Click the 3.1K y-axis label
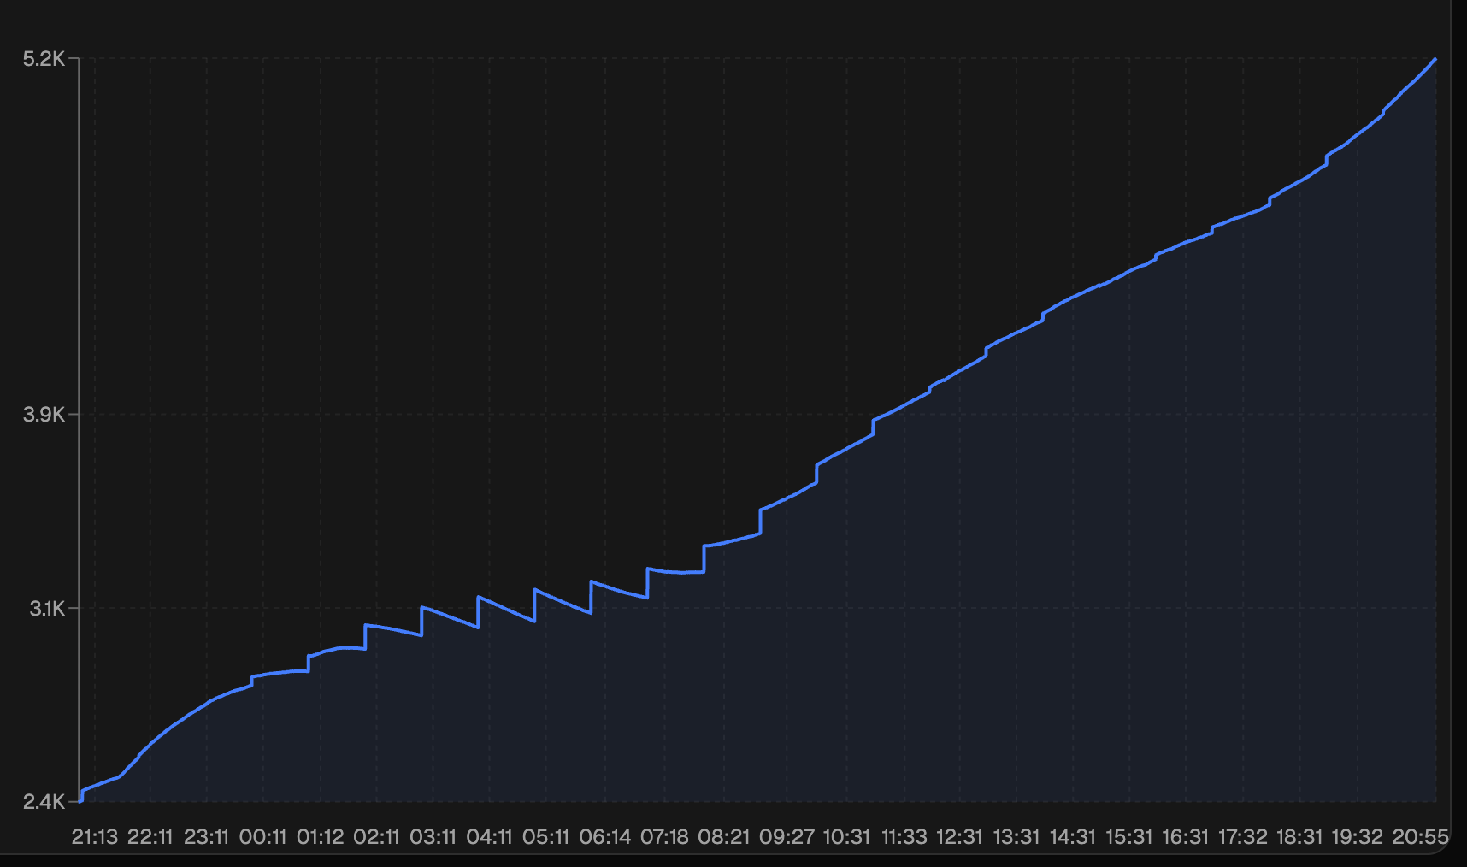1467x867 pixels. [47, 609]
